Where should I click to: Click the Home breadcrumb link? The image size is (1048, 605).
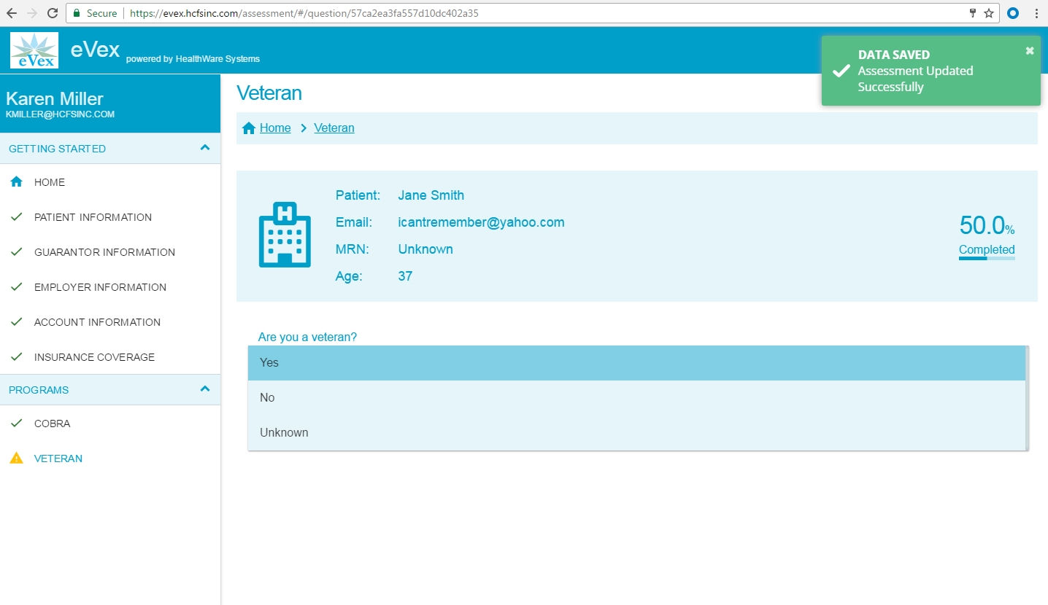[x=275, y=128]
